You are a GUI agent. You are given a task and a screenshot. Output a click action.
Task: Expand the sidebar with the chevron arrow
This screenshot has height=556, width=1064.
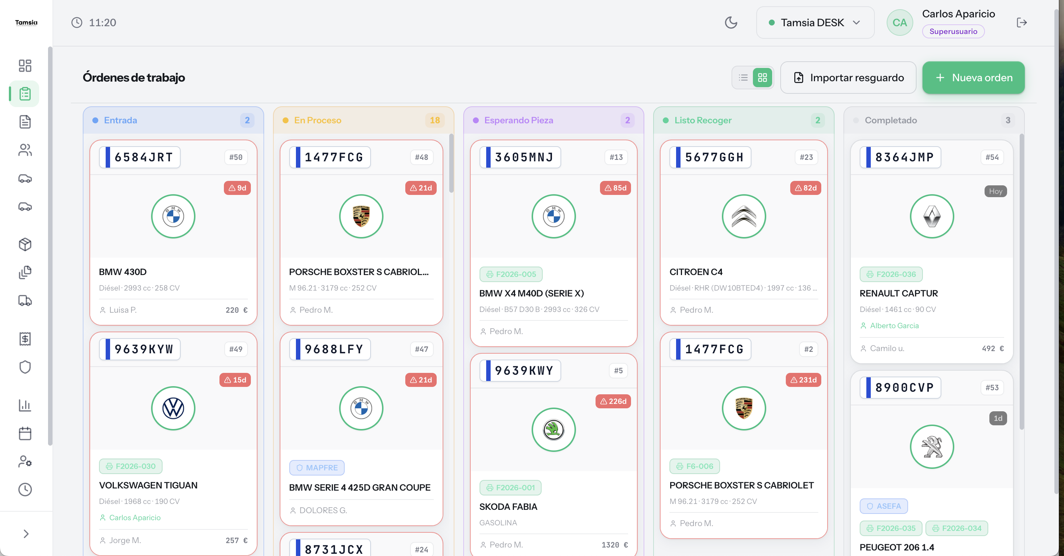(x=25, y=534)
